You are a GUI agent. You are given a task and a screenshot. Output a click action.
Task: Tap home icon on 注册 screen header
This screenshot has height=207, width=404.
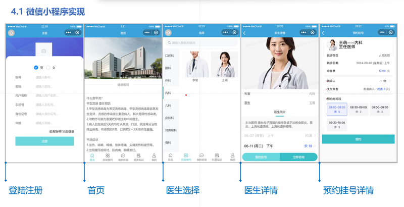[11, 33]
